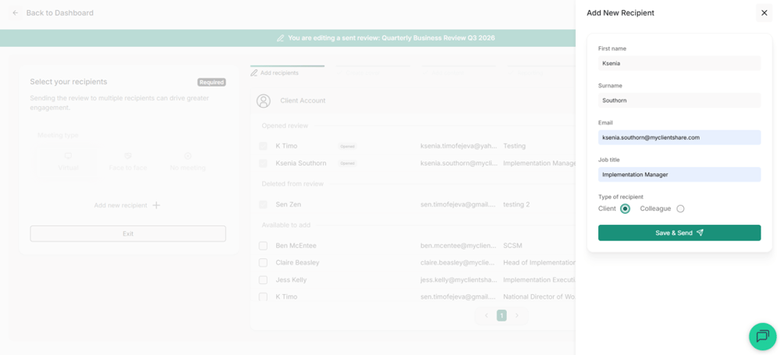The image size is (780, 355).
Task: Click the Jess Kelly name
Action: 291,280
